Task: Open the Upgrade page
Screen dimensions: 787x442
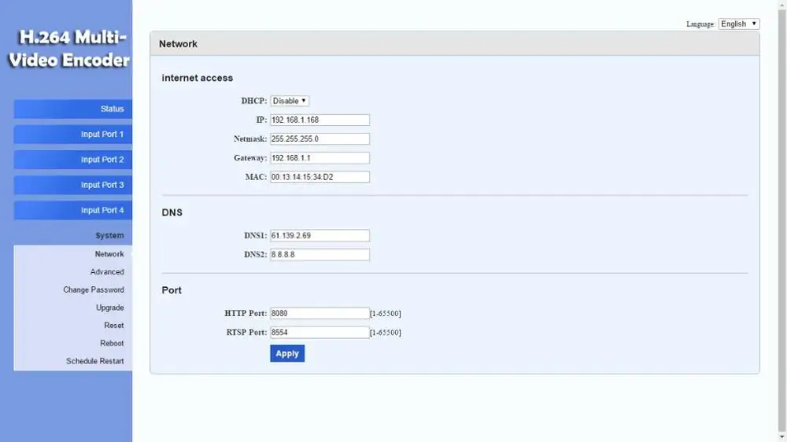Action: (110, 308)
